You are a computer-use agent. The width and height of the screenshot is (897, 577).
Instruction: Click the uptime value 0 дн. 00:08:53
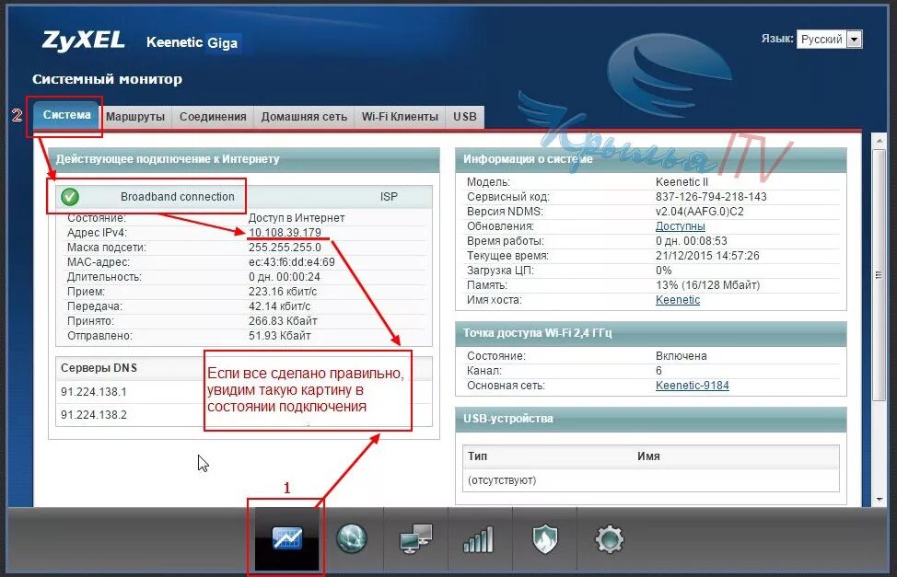point(691,241)
